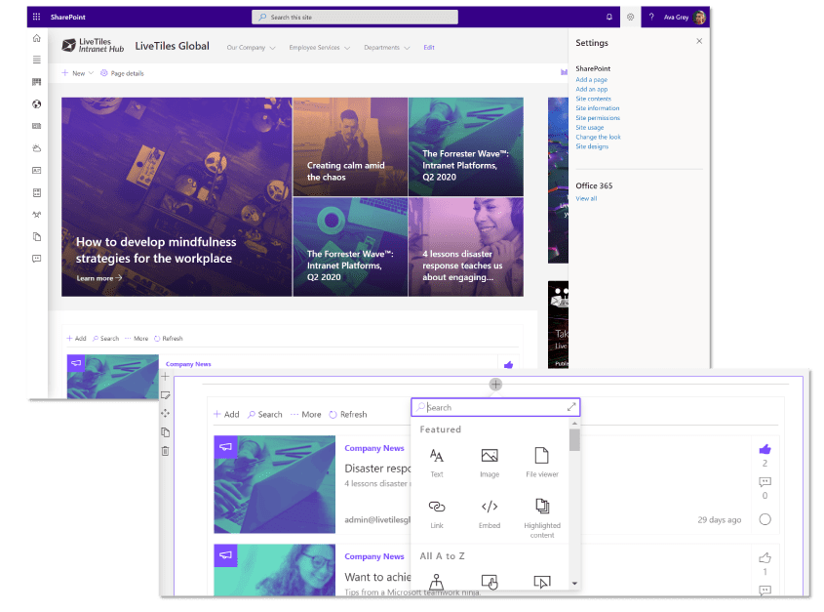824x612 pixels.
Task: Click the duplicate web part icon
Action: click(x=165, y=432)
